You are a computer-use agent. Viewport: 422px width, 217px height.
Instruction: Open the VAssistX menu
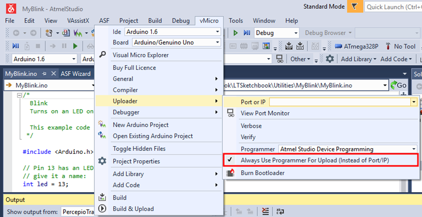point(78,21)
